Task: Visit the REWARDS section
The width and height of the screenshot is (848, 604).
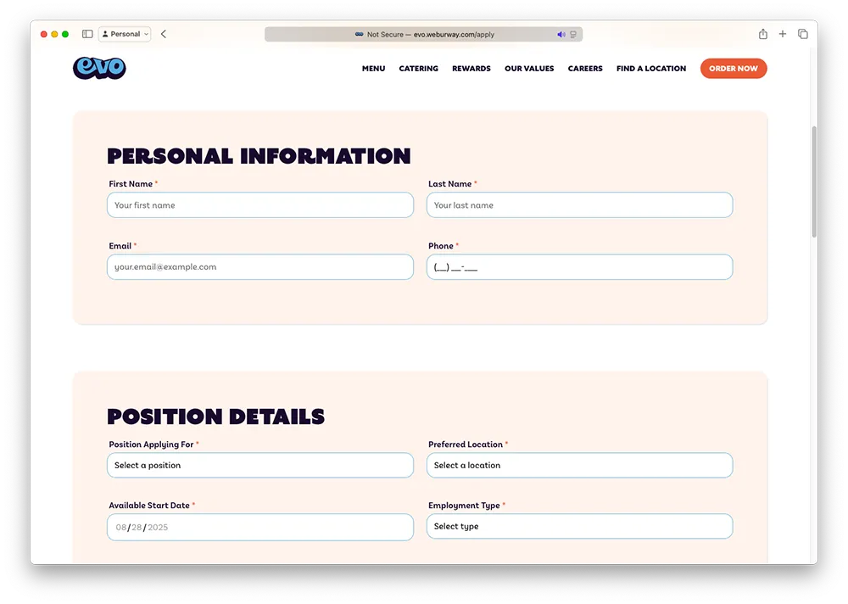Action: pyautogui.click(x=471, y=69)
